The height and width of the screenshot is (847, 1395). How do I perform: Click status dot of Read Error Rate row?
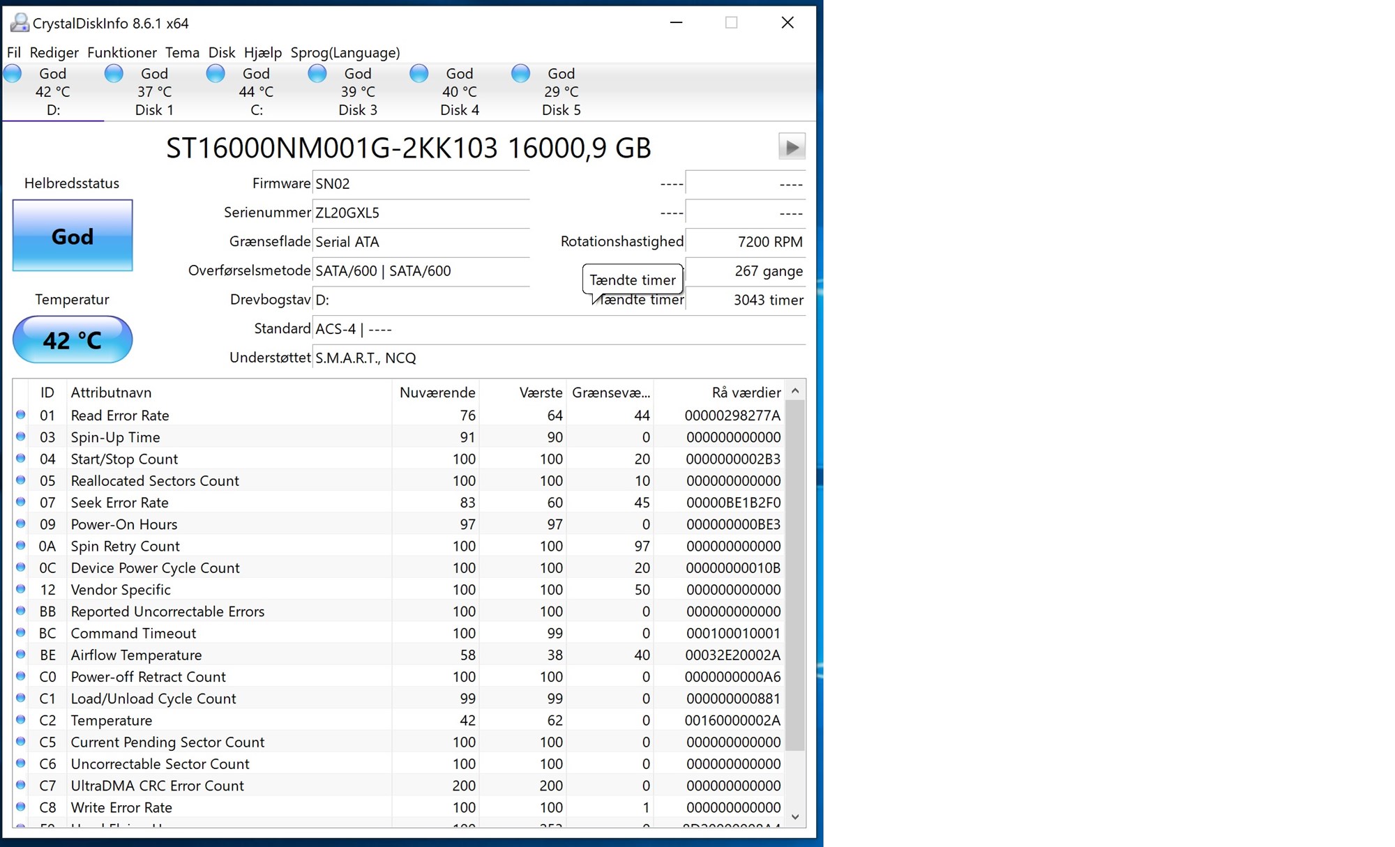point(21,415)
